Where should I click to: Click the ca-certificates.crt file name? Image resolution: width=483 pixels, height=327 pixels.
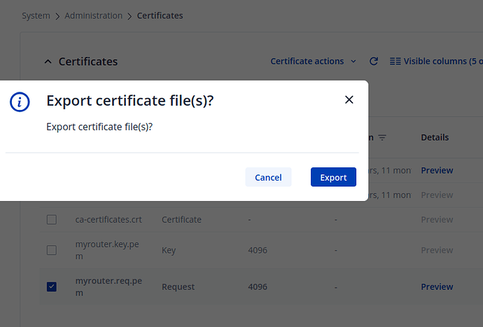[108, 220]
